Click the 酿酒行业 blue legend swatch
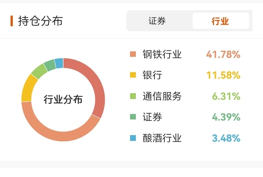 [133, 138]
